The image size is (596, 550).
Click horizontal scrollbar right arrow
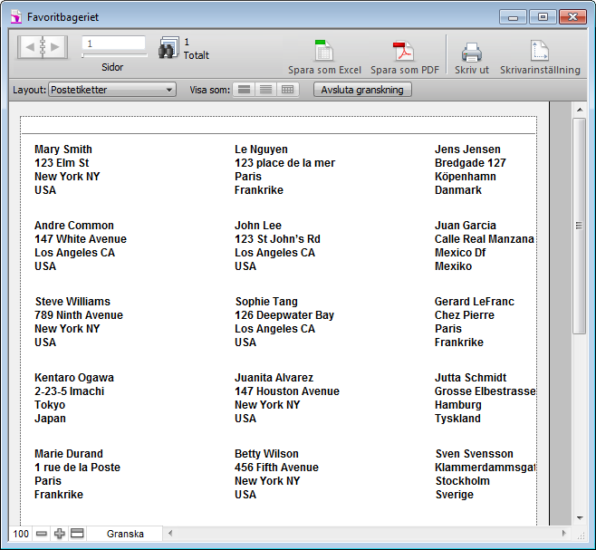tap(564, 534)
